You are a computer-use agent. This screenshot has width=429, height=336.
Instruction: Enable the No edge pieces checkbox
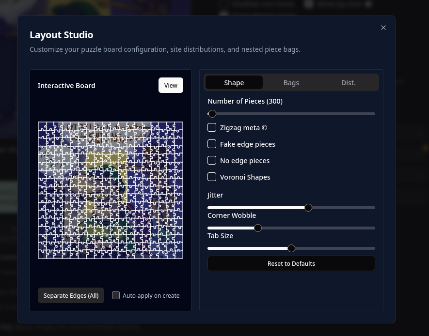pos(212,160)
